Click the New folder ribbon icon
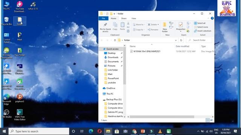This screenshot has height=135, width=241. tap(165, 27)
